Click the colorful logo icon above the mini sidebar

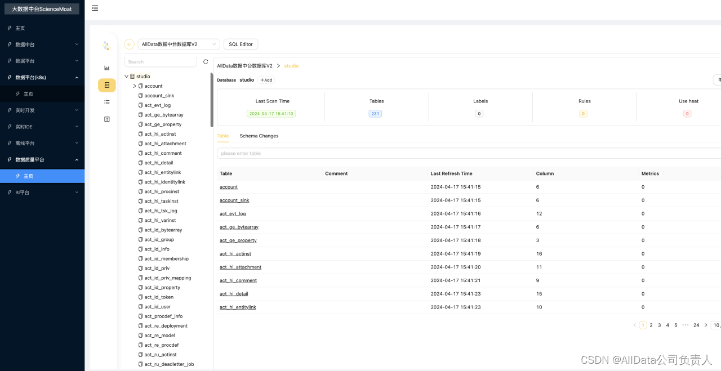106,46
